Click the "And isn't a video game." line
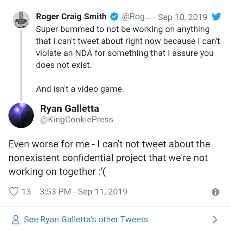 pyautogui.click(x=80, y=89)
